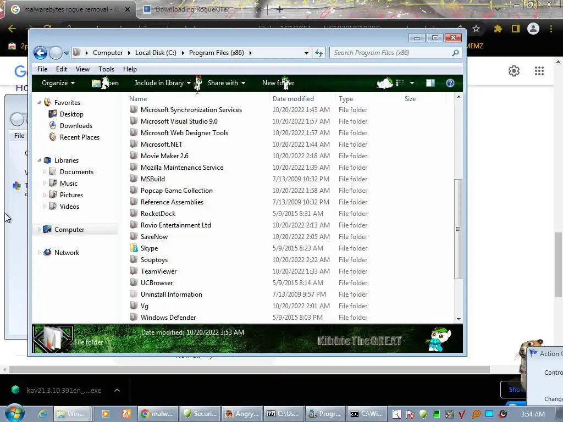Image resolution: width=563 pixels, height=422 pixels.
Task: Go back with the Explorer back arrow
Action: tap(40, 53)
